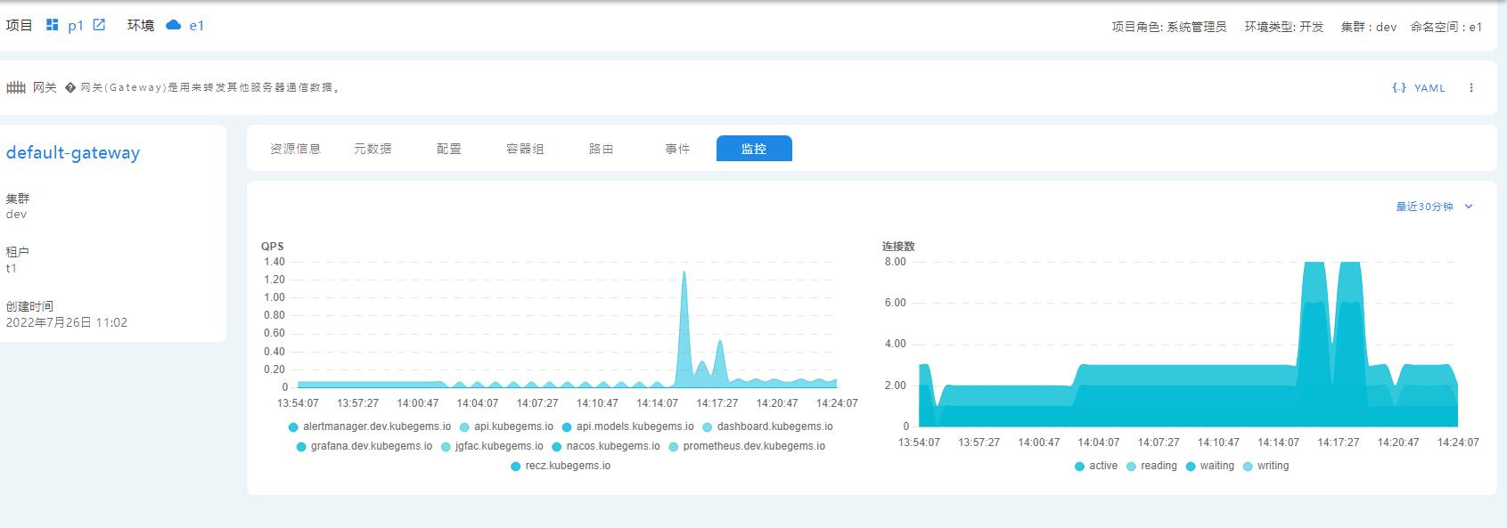
Task: Toggle the writing connections legend
Action: tap(1266, 466)
